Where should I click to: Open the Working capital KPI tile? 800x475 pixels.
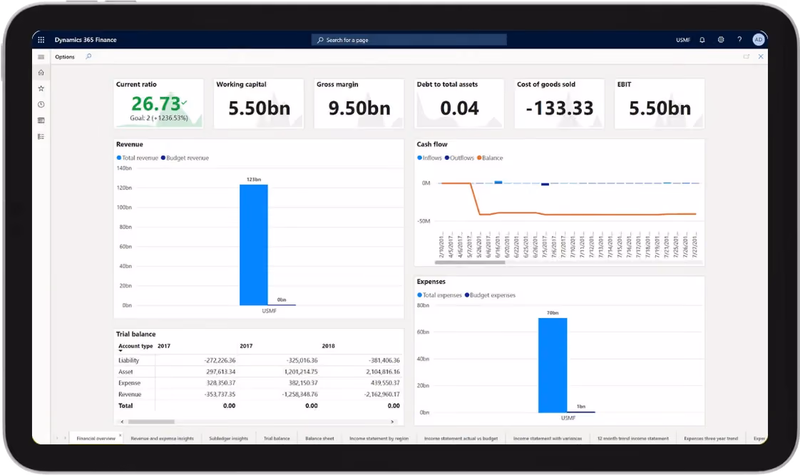(259, 103)
